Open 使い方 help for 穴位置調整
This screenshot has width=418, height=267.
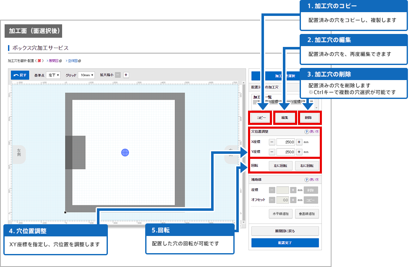click(x=311, y=132)
